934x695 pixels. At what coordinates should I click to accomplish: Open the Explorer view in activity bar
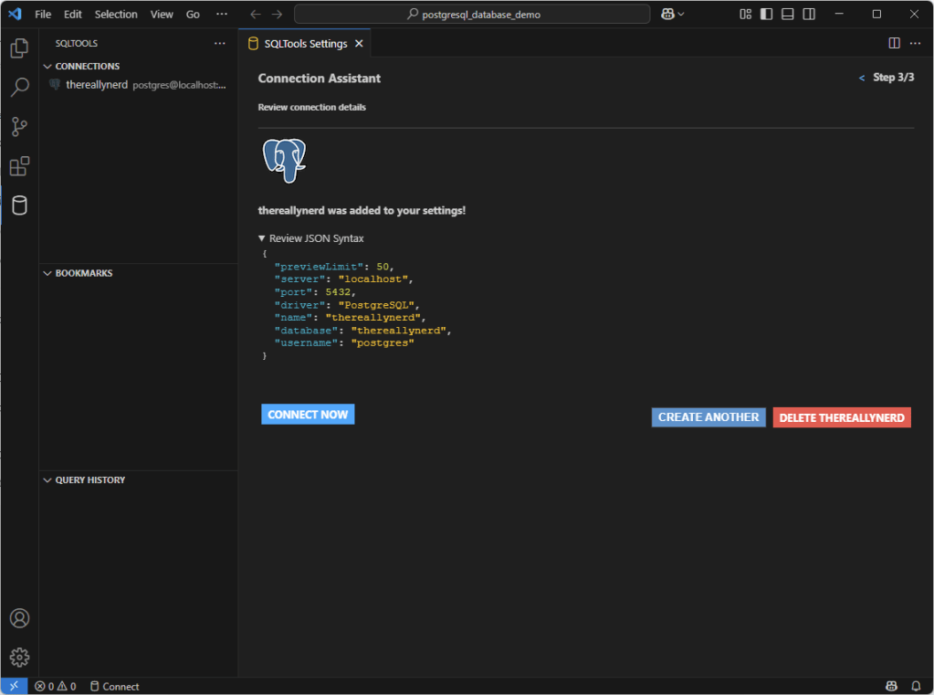pos(19,47)
